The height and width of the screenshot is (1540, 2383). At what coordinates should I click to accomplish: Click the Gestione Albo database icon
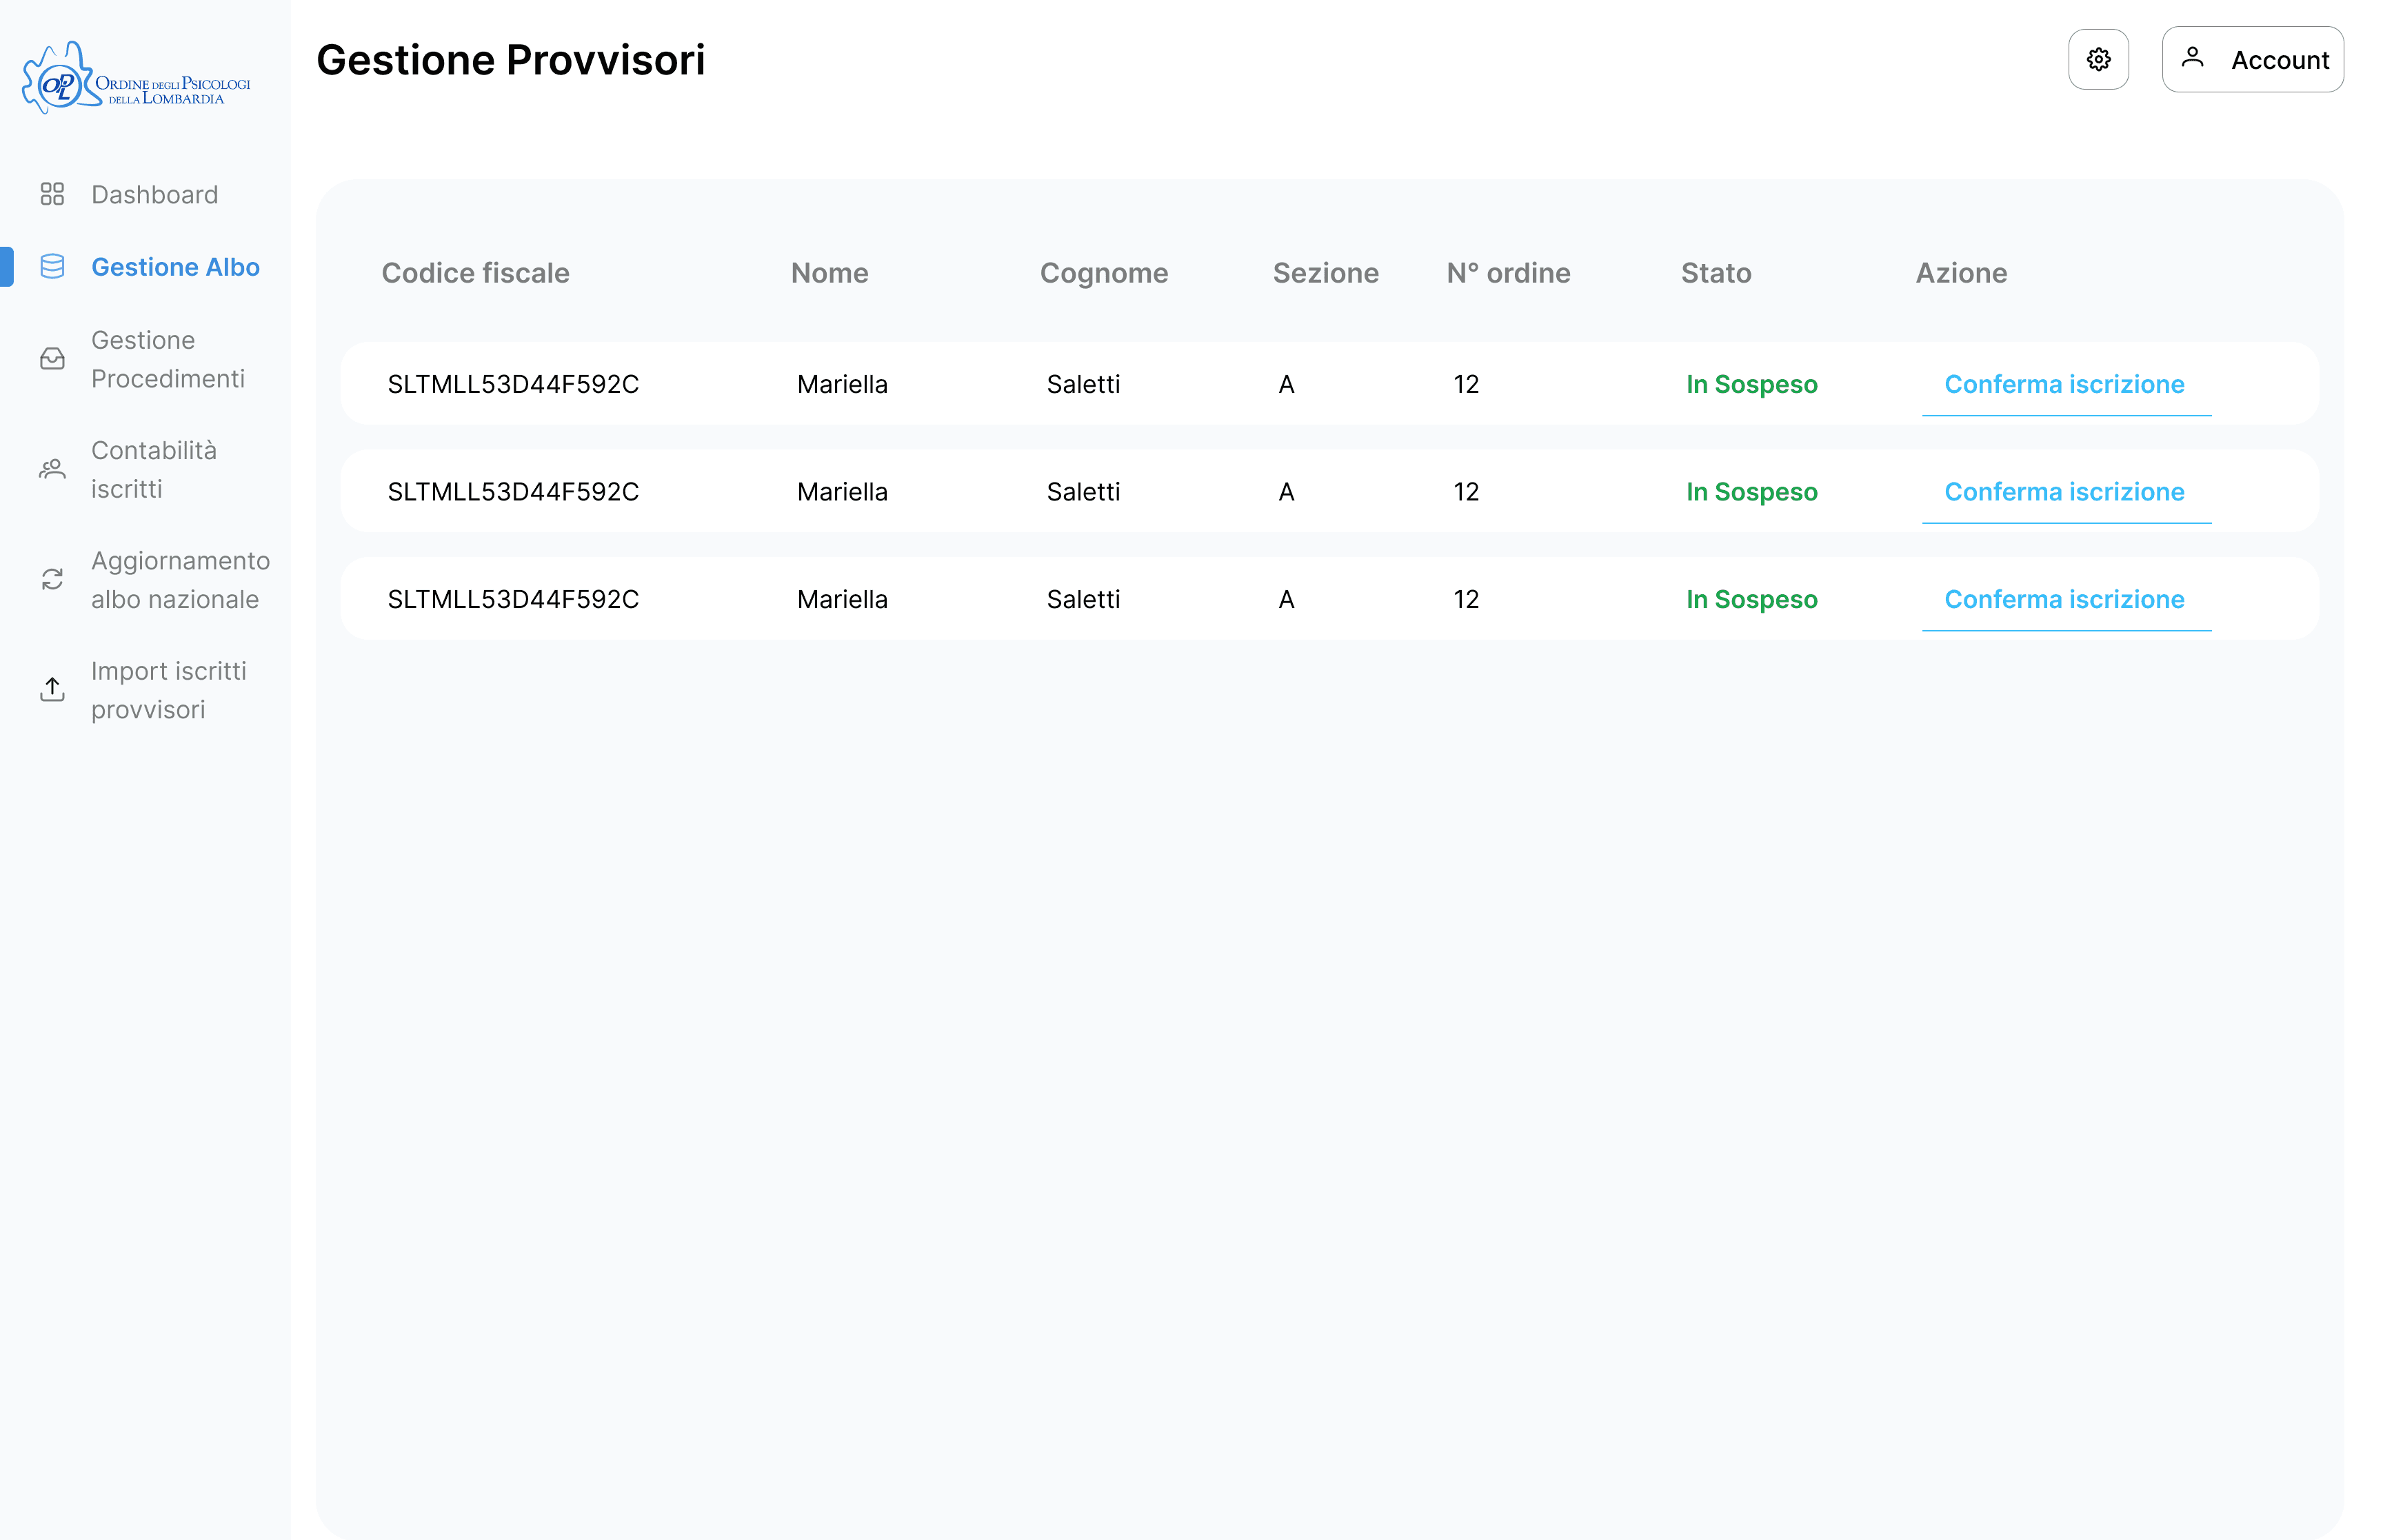coord(52,267)
